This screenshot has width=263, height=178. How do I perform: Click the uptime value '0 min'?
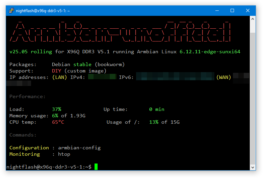157,109
